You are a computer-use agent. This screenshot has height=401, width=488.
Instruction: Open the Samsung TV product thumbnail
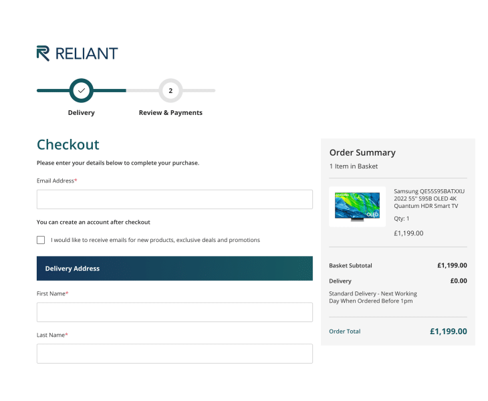(x=357, y=207)
